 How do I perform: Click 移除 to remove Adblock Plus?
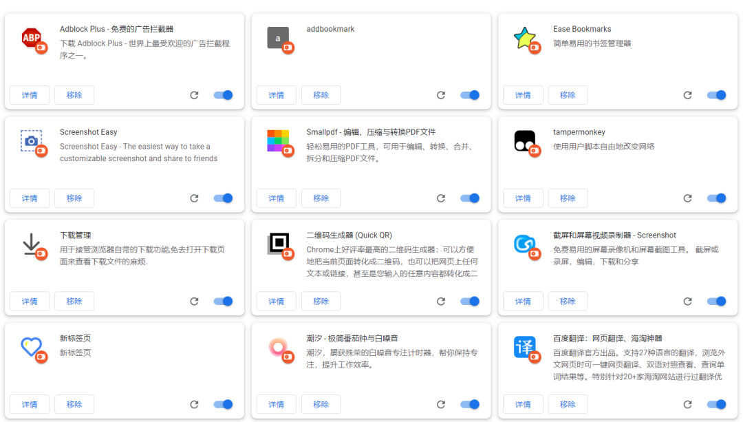tap(74, 95)
